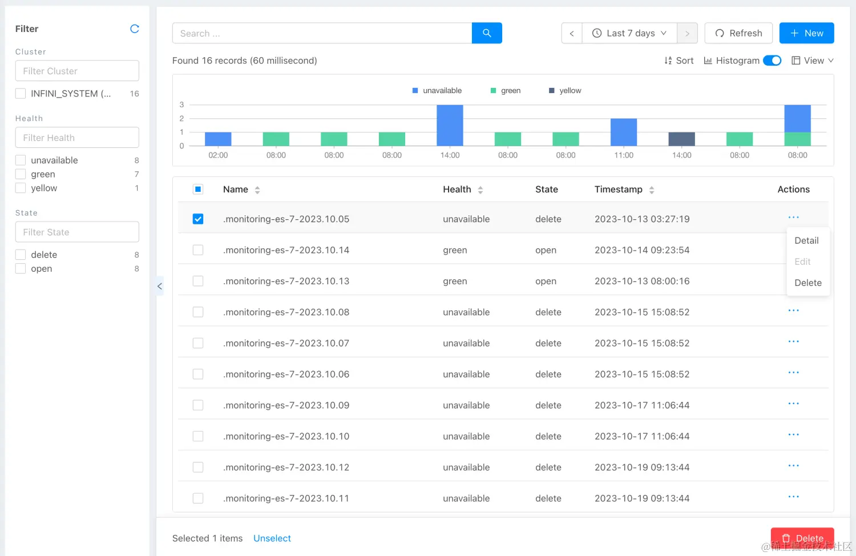Toggle the unavailable legend swatch
This screenshot has height=556, width=856.
pos(415,91)
